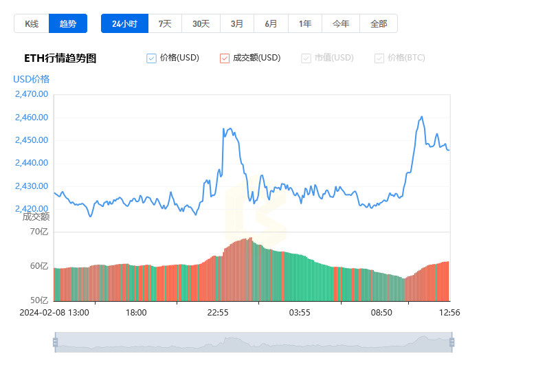Click the 2,460.00 price axis label
536x387 pixels.
32,118
